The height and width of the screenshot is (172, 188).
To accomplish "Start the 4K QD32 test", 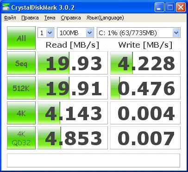I will pos(21,138).
